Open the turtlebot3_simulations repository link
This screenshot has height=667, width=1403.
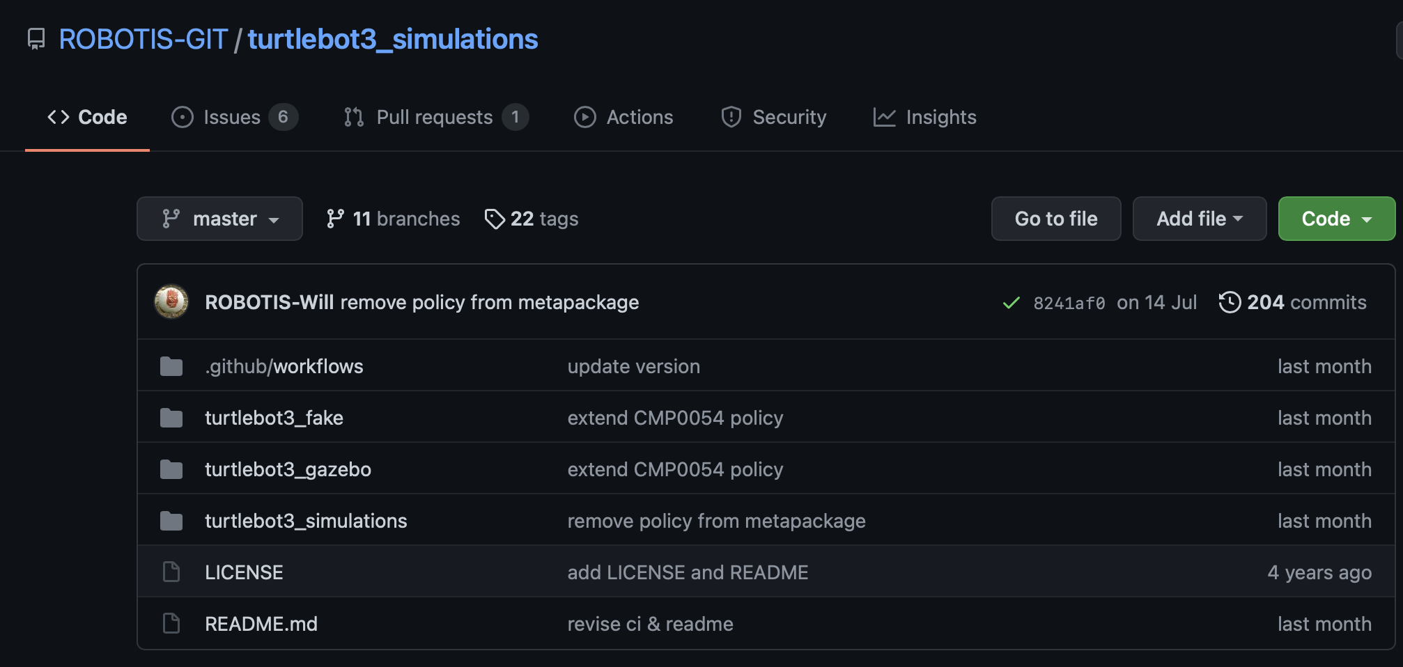(393, 39)
